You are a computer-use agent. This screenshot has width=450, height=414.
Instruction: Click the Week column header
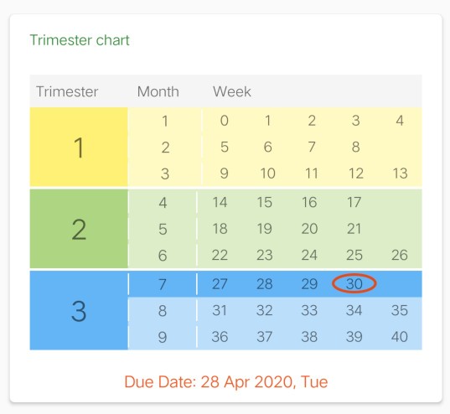pyautogui.click(x=232, y=91)
